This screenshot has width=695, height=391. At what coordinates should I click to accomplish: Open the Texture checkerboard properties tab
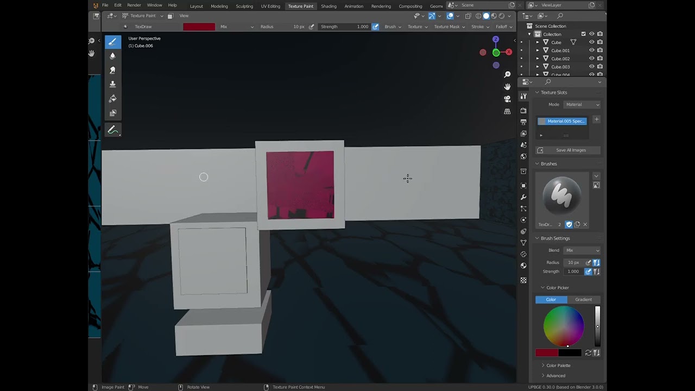tap(523, 280)
